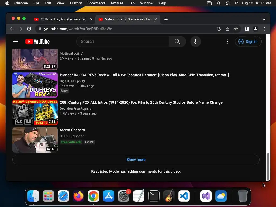Open App Store from the Dock
276x207 pixels.
pyautogui.click(x=109, y=196)
